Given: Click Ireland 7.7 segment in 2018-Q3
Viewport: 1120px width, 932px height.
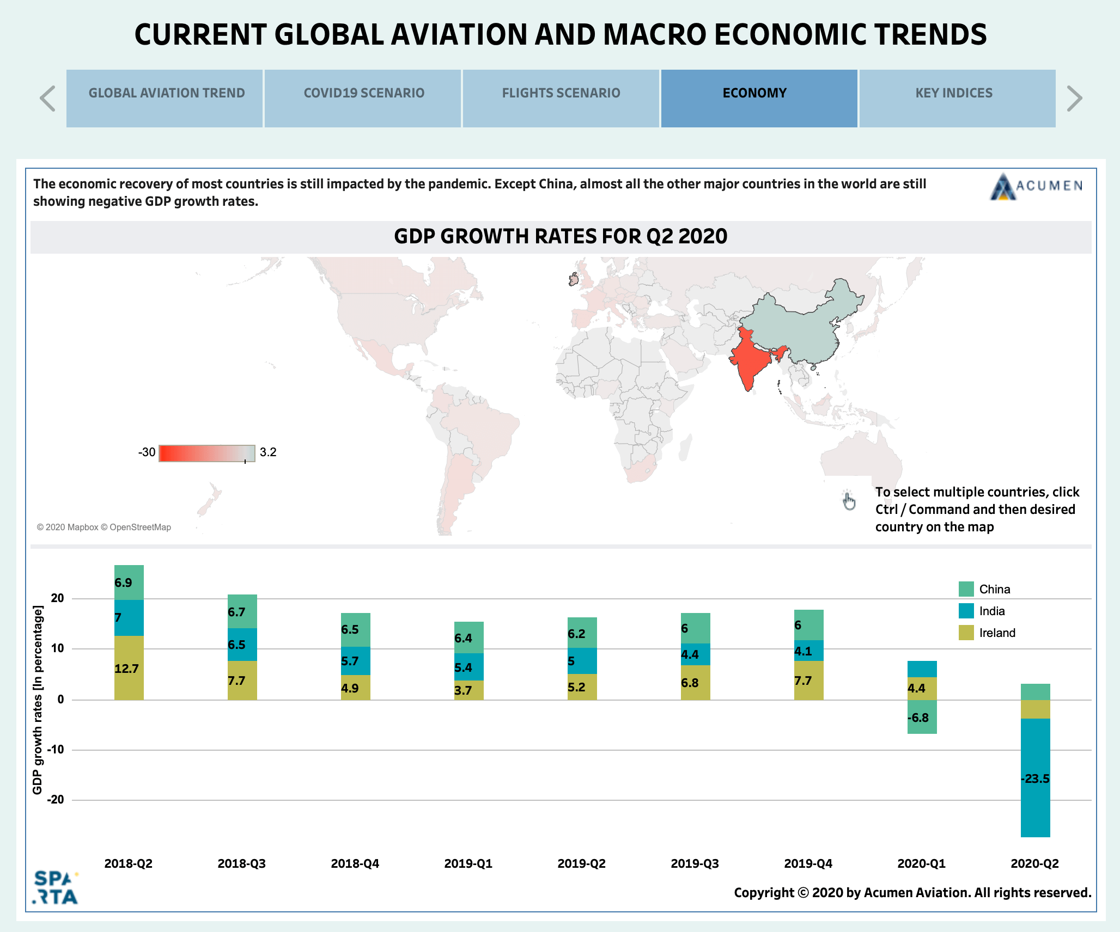Looking at the screenshot, I should click(x=242, y=680).
